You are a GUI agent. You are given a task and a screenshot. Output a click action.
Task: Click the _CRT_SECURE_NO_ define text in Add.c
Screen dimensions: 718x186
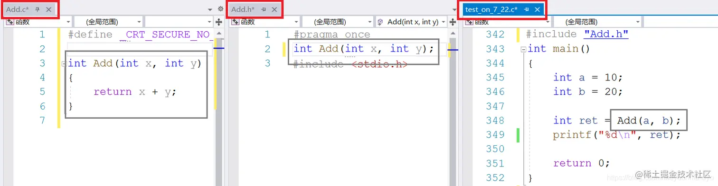[x=167, y=35]
